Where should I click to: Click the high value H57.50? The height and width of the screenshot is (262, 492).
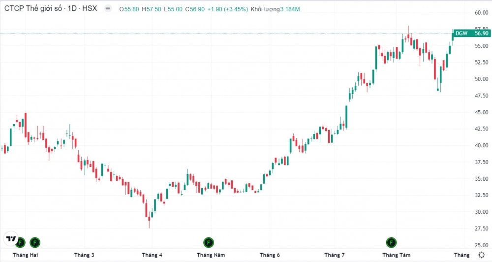point(152,9)
